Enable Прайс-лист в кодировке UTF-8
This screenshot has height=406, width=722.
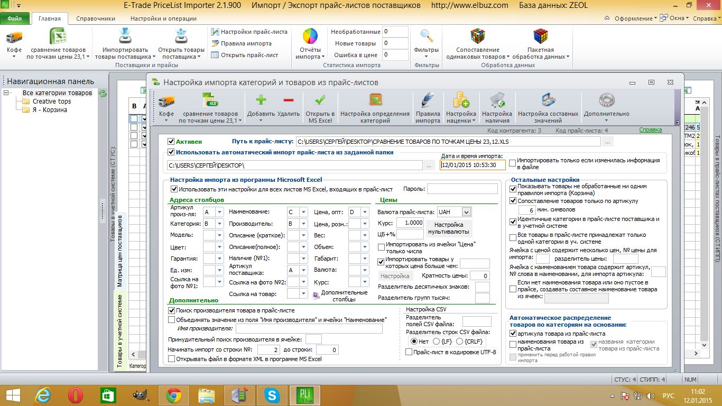(409, 352)
